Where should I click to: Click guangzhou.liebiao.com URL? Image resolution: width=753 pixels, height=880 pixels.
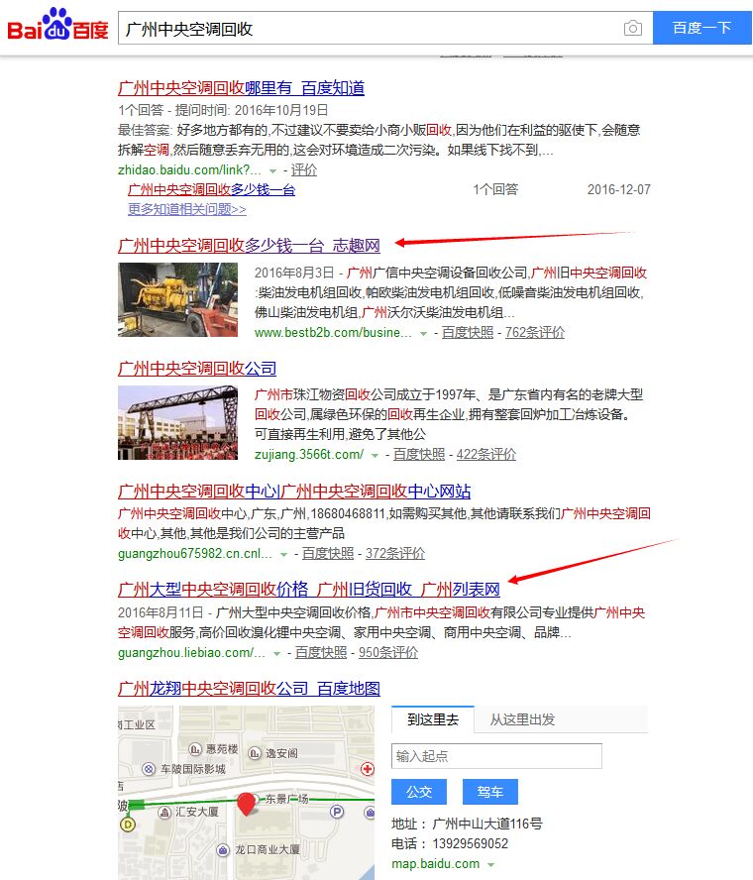191,653
